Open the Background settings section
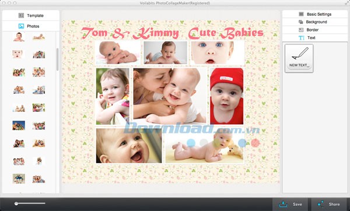This screenshot has height=211, width=350. click(x=315, y=22)
